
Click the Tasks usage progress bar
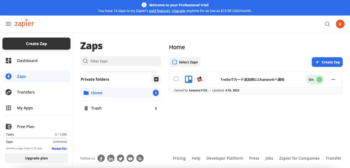point(36,138)
